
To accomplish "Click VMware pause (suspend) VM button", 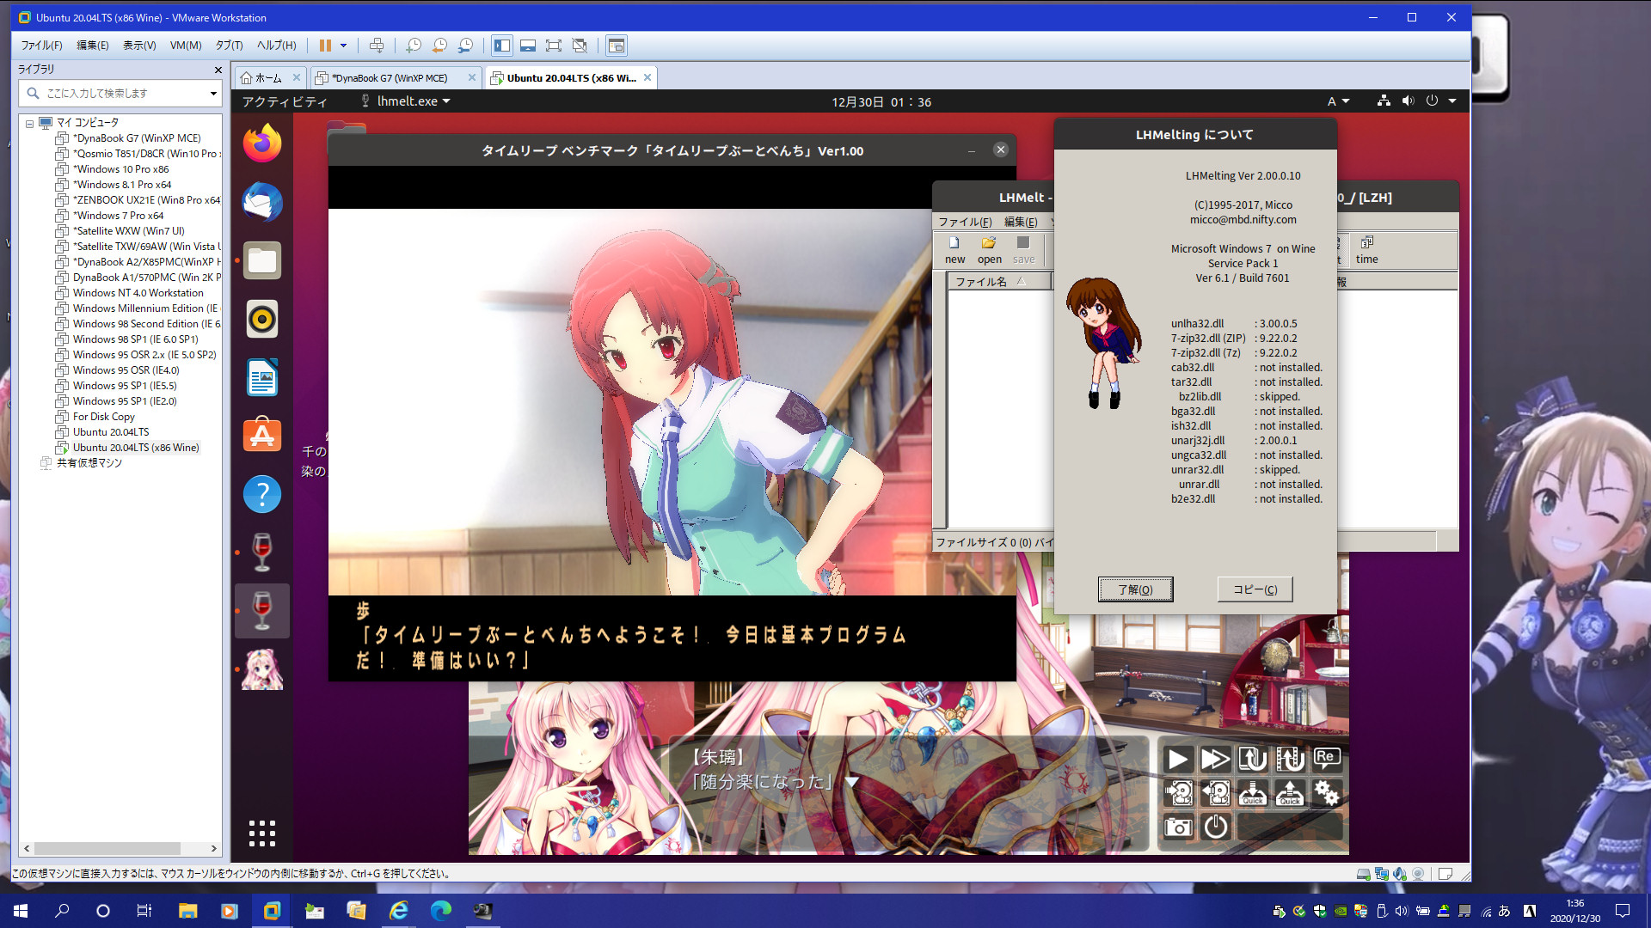I will [325, 46].
